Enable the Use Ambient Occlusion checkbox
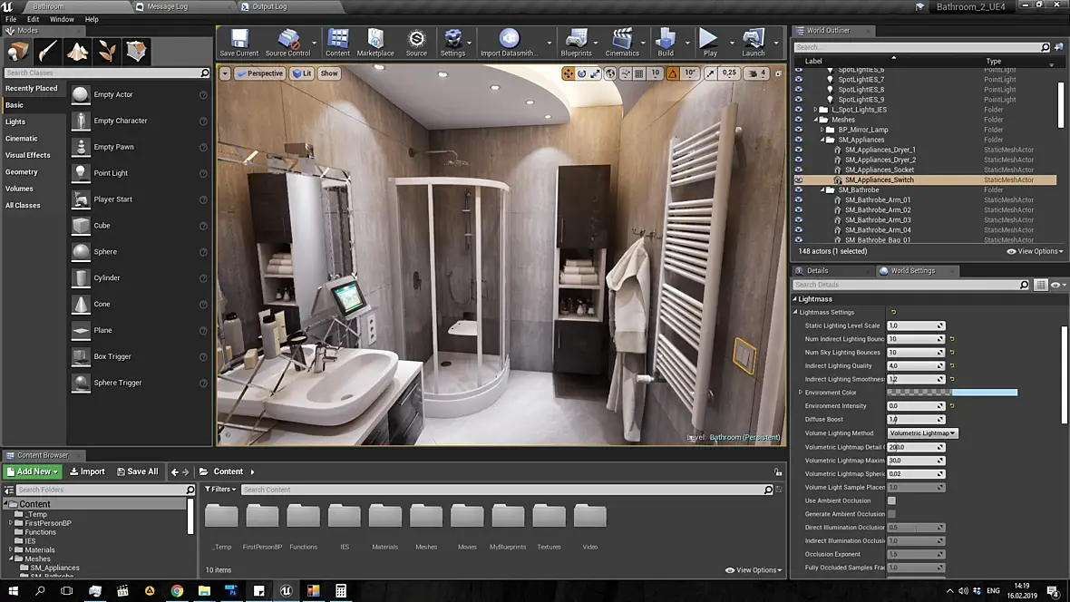Screen dimensions: 1070x602 coord(891,500)
